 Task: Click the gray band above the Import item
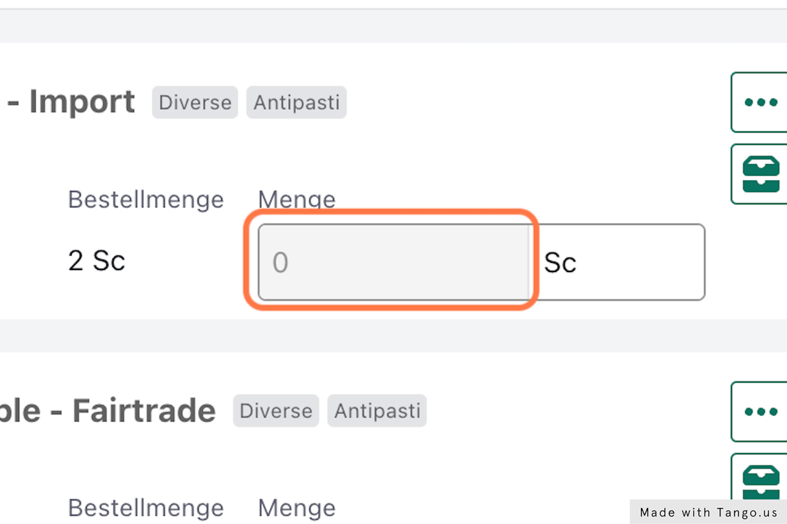click(x=393, y=26)
